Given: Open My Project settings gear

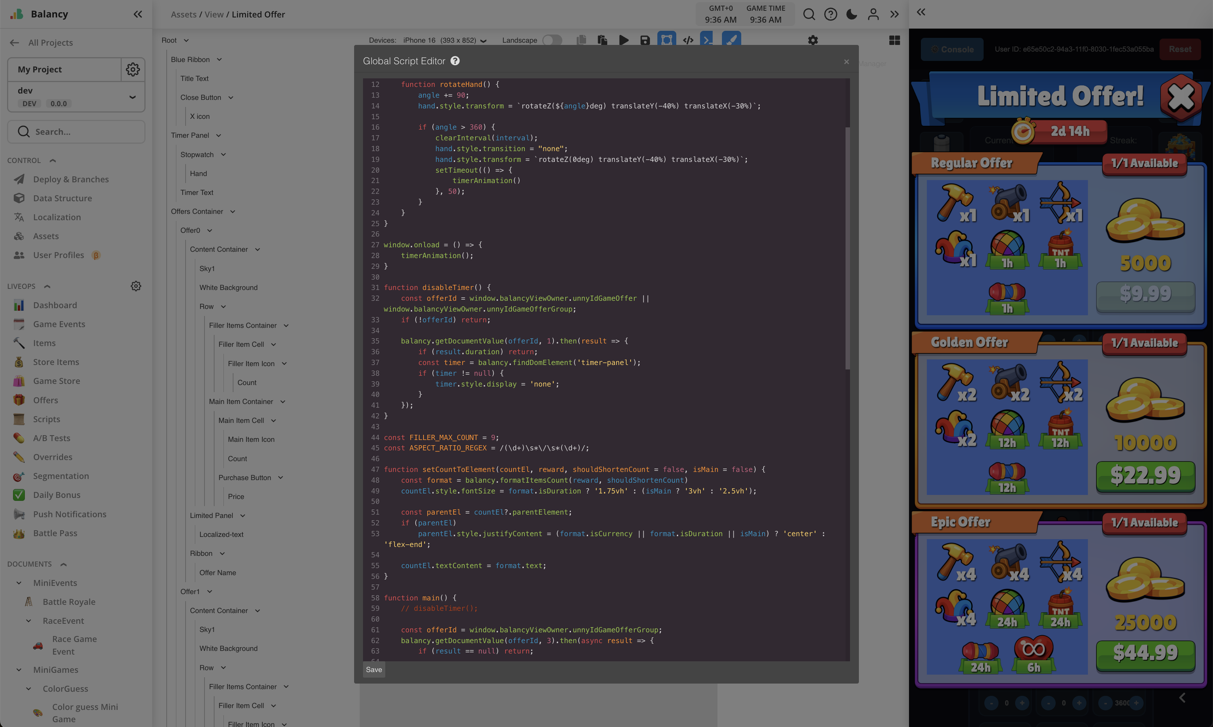Looking at the screenshot, I should [x=133, y=69].
